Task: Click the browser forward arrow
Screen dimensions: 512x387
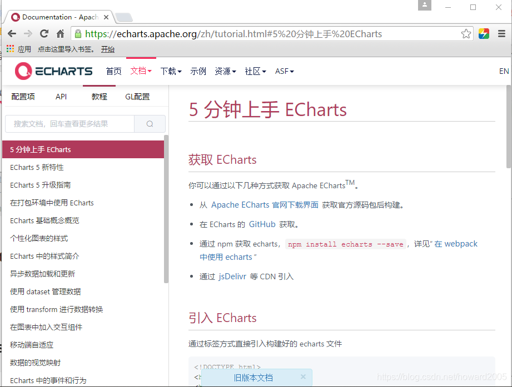Action: tap(28, 33)
